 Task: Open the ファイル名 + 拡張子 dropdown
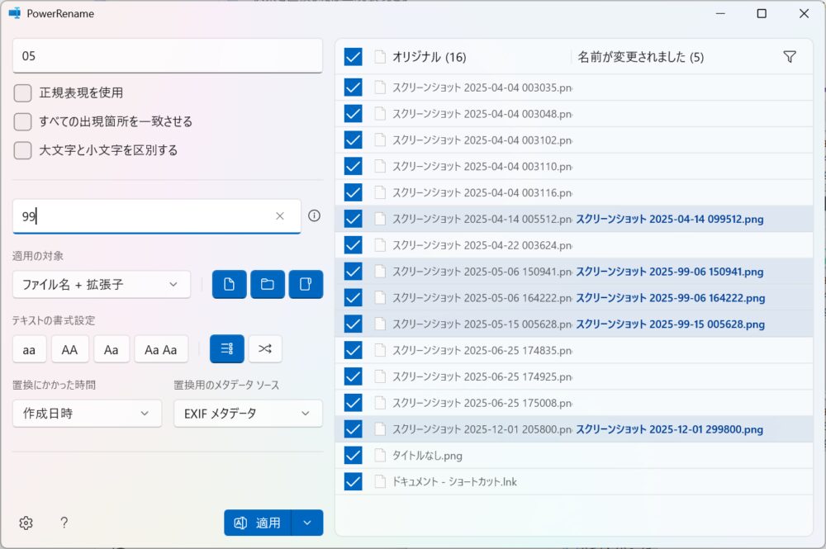(101, 284)
